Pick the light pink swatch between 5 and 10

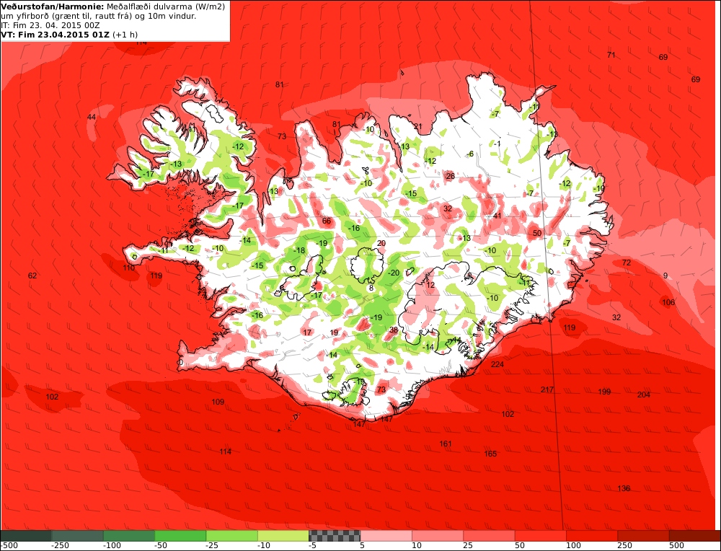386,535
